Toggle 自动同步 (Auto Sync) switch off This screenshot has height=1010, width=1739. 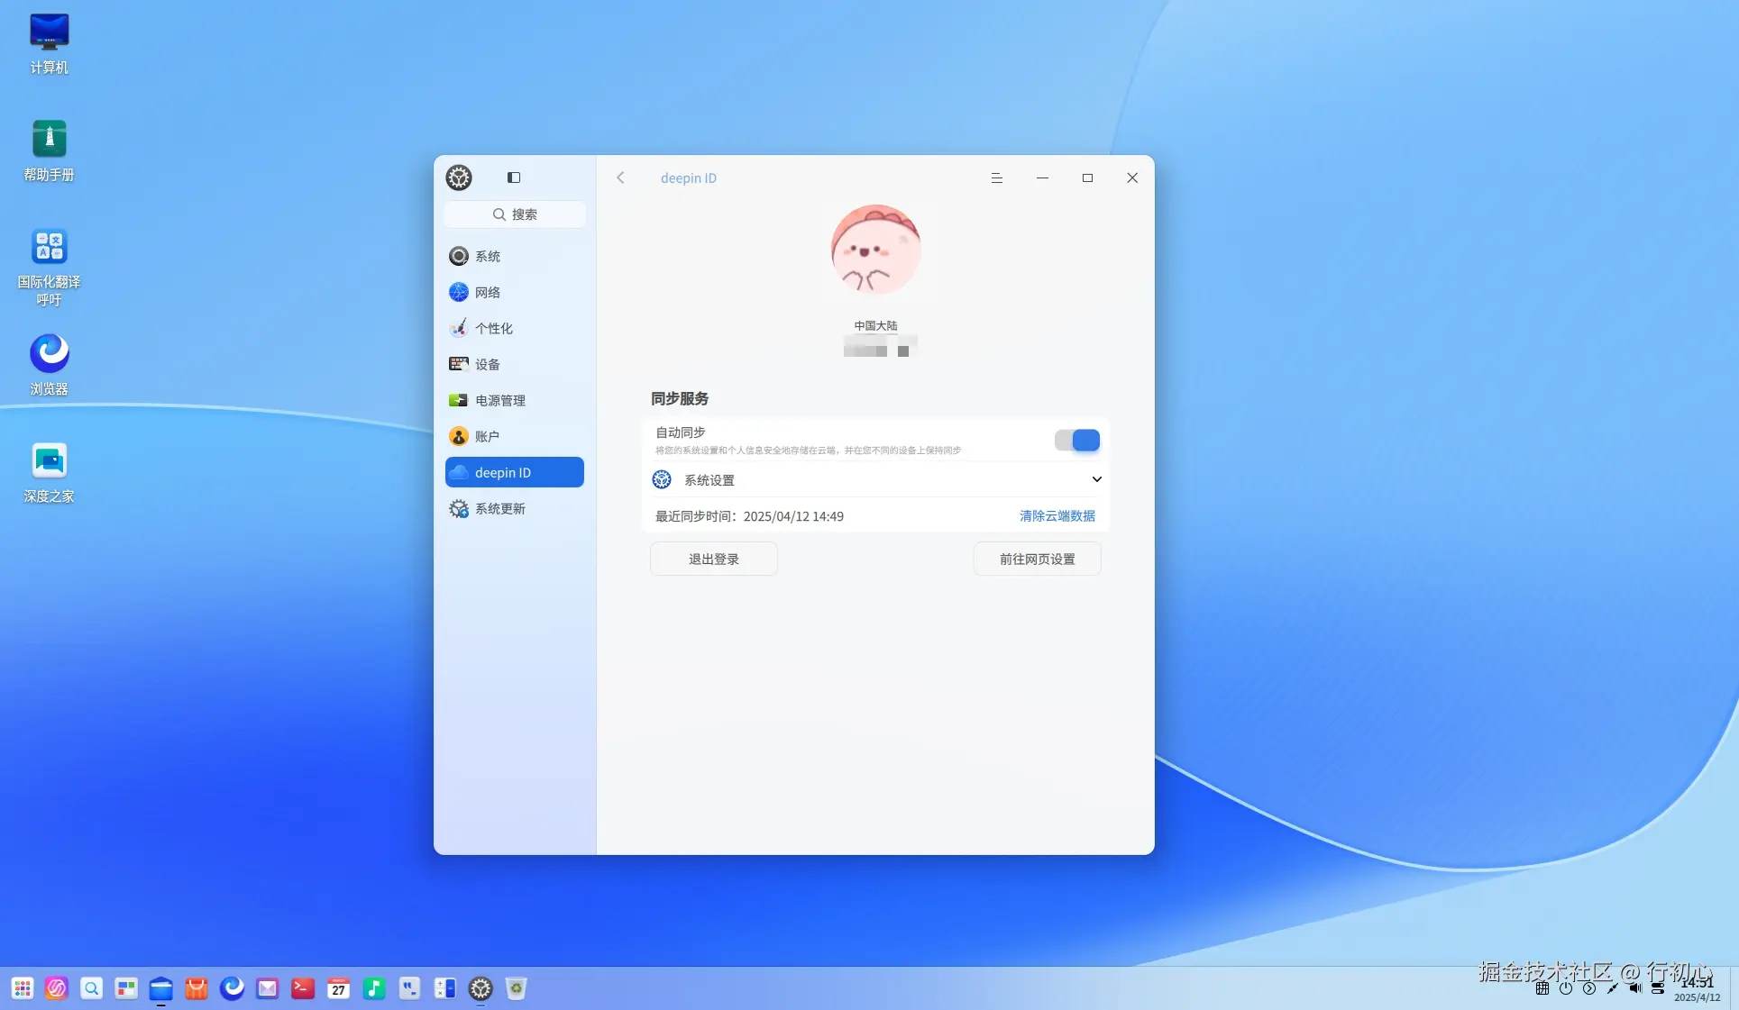[1077, 441]
